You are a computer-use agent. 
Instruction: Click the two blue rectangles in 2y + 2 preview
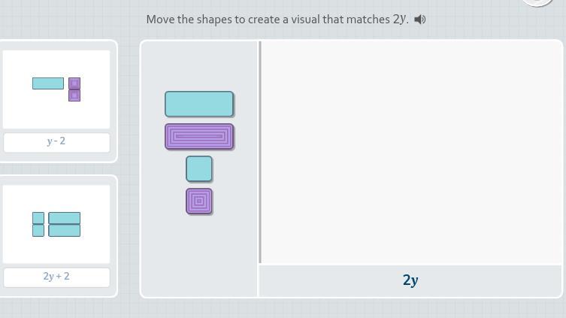[x=65, y=224]
